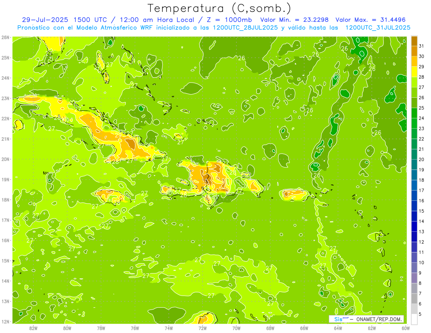Click the 78W longitude label
This screenshot has width=431, height=333.
(x=101, y=328)
